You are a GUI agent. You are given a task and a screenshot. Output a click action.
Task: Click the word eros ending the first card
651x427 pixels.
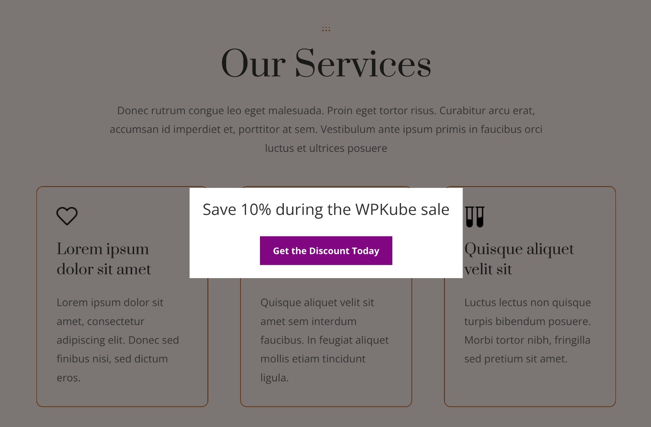pyautogui.click(x=68, y=378)
